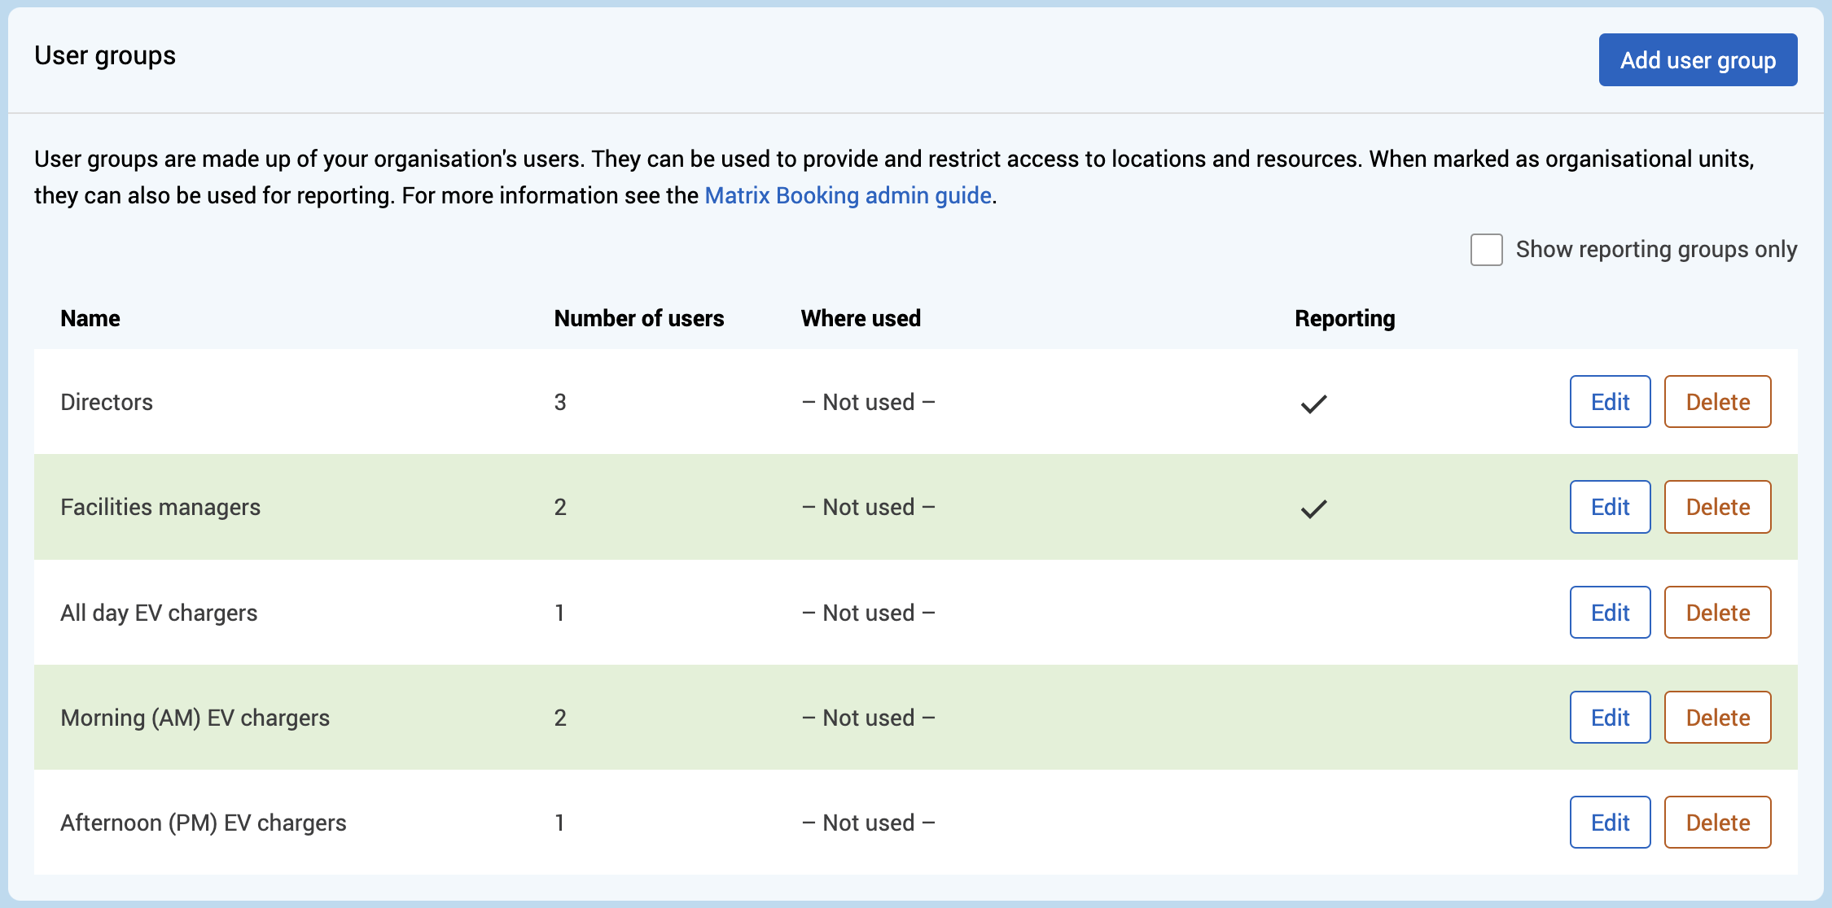Select the Afternoon (PM) EV chargers row name
The image size is (1832, 908).
click(x=204, y=823)
